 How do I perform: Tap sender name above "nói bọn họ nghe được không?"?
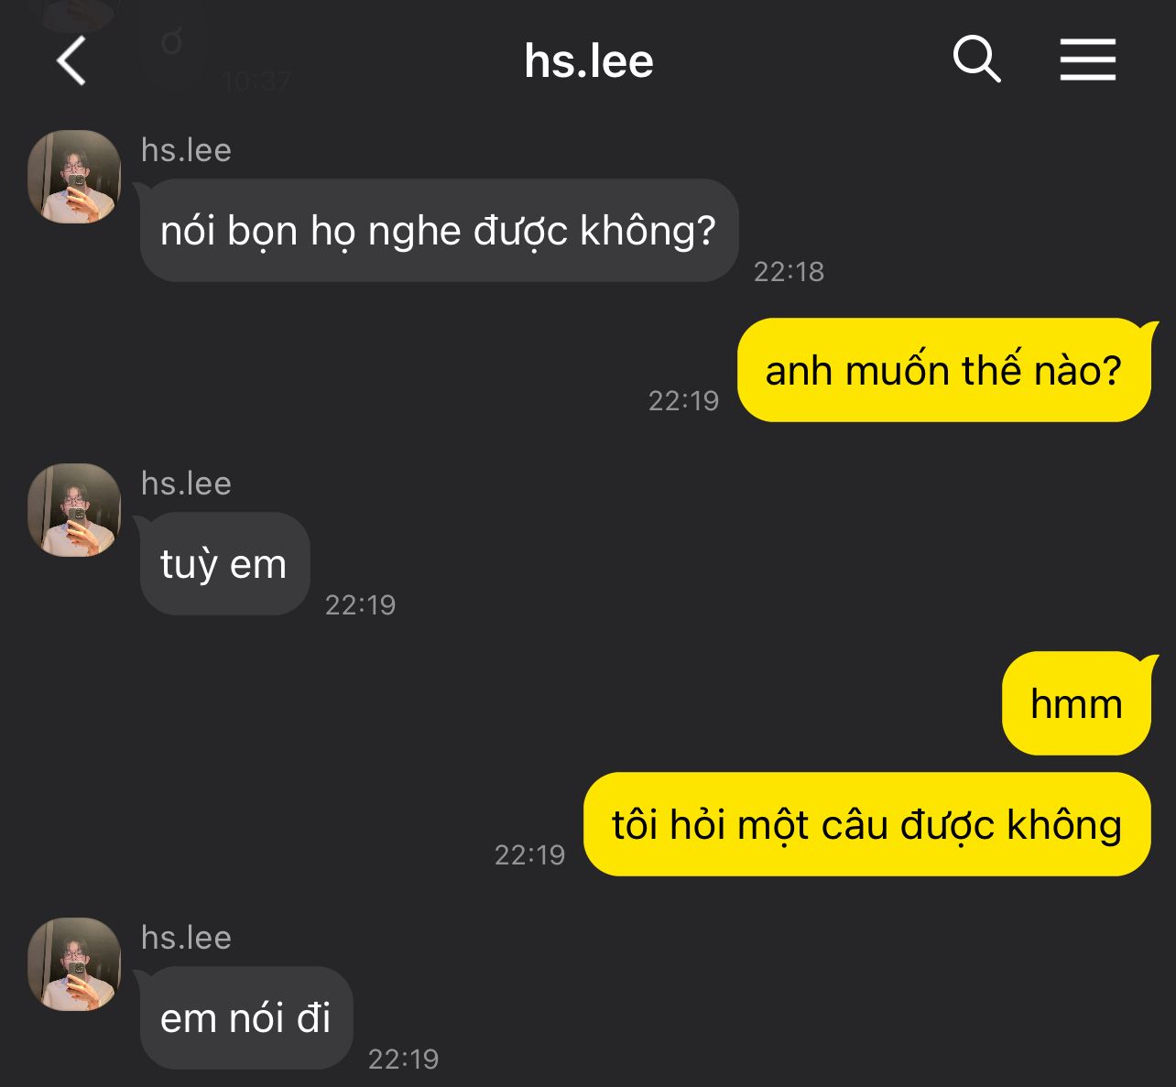[x=186, y=150]
